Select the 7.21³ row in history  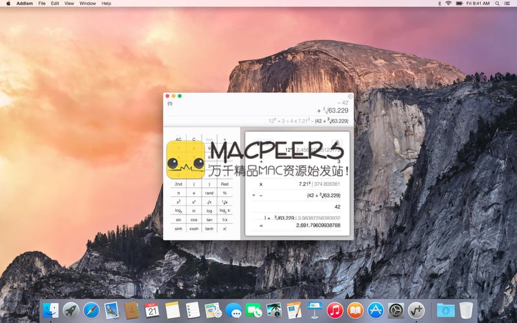point(297,183)
